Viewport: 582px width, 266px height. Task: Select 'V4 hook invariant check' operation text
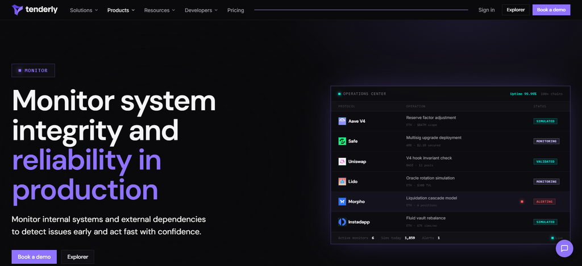[429, 158]
